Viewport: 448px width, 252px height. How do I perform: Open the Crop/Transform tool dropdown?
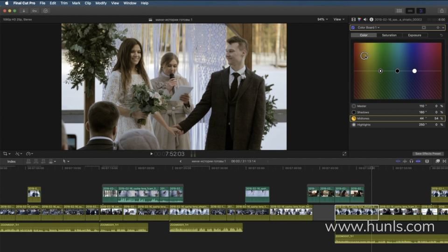7,154
